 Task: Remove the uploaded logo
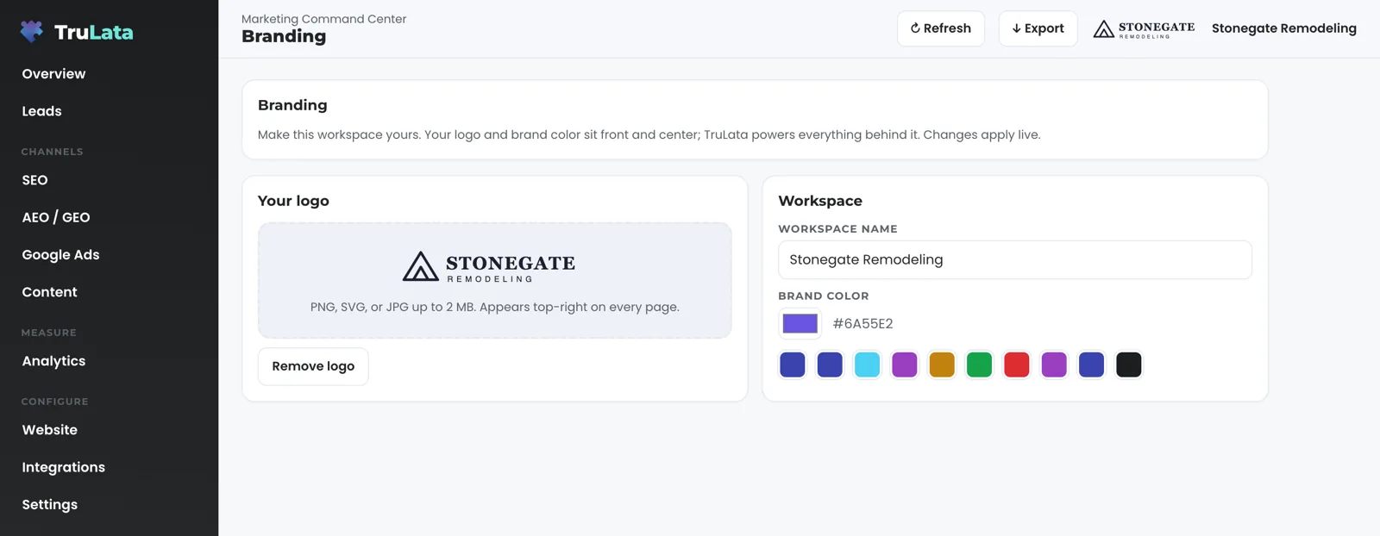click(313, 366)
